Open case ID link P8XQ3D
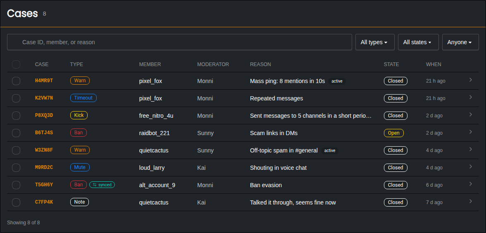 point(44,115)
